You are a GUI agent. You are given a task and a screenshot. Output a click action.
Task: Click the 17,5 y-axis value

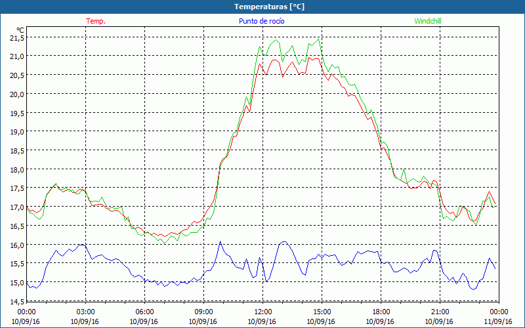coord(17,188)
